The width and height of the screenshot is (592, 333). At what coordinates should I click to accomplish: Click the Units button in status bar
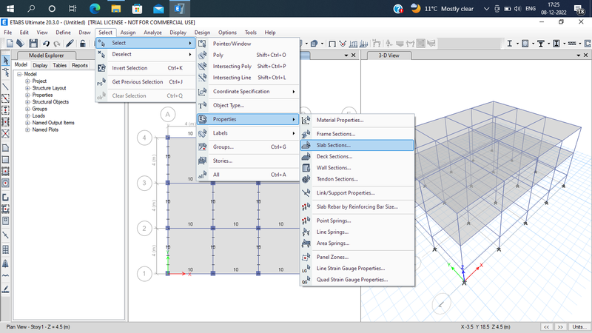[x=579, y=327]
